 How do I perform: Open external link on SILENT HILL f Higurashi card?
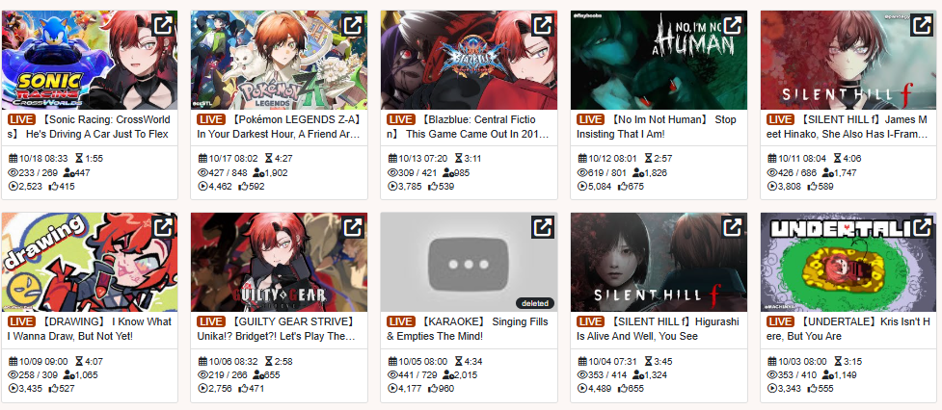733,227
